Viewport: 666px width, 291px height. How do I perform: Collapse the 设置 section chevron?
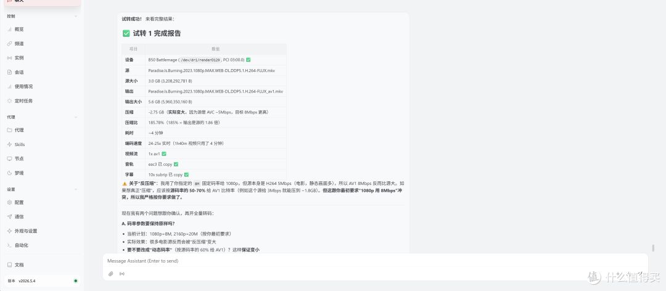point(76,189)
